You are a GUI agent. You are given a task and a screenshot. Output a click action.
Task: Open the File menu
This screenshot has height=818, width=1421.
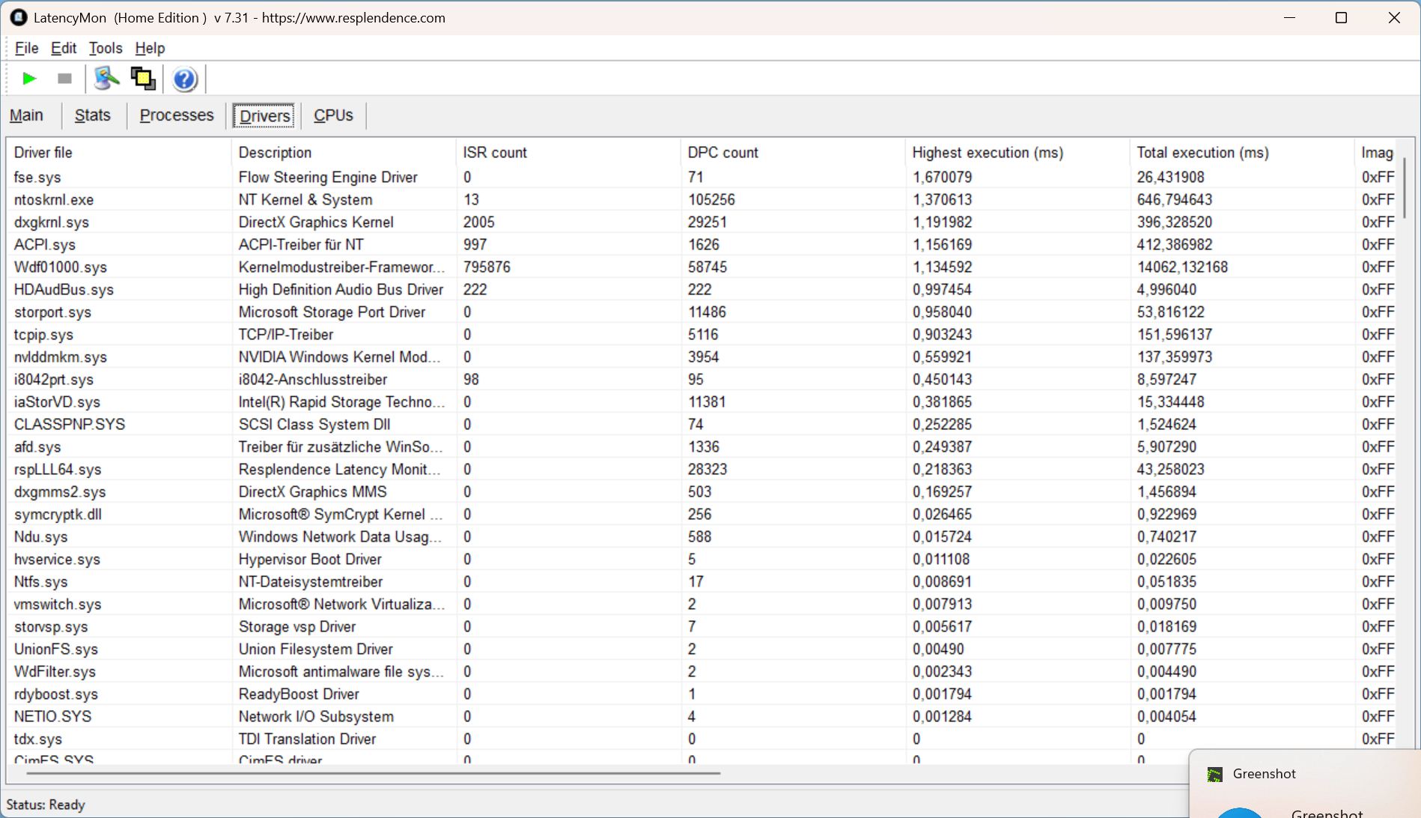[x=26, y=48]
